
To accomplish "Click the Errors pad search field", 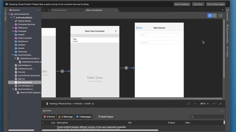I will [x=207, y=117].
